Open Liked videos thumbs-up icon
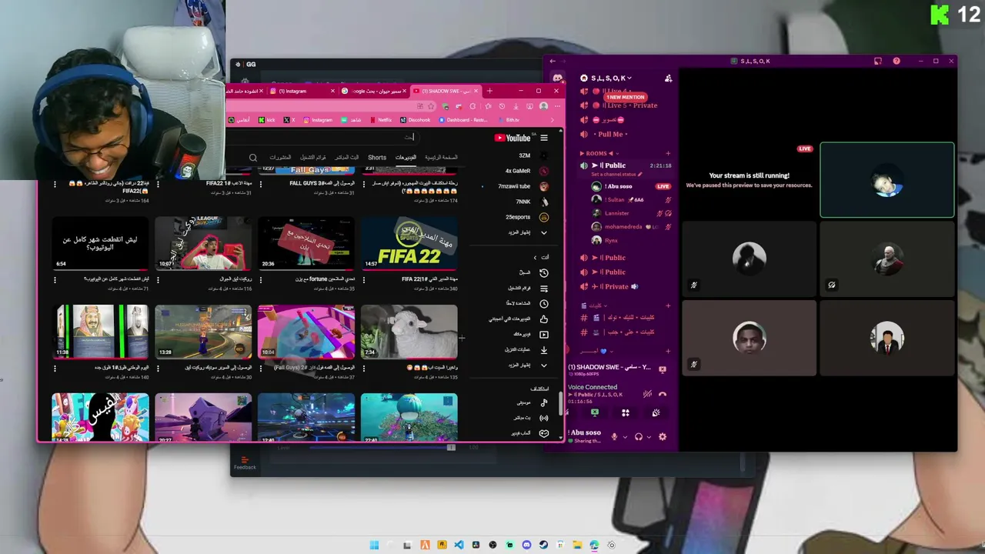This screenshot has height=554, width=985. pyautogui.click(x=543, y=319)
